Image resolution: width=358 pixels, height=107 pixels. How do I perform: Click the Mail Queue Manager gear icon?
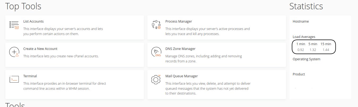(156, 79)
